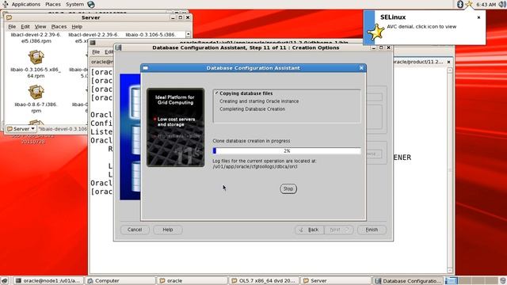Screen dimensions: 507x285
Task: Select the libaio-0.3.106-5.x86_64.rpm package icon
Action: pos(36,58)
